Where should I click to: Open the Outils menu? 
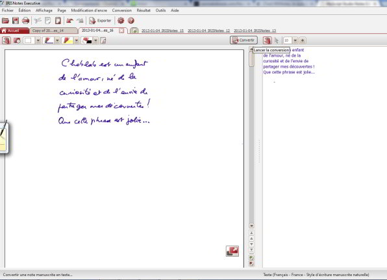point(160,10)
